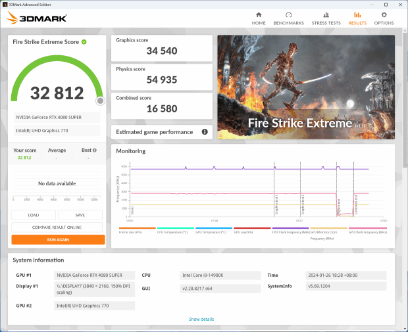Image resolution: width=408 pixels, height=332 pixels.
Task: Click the gauge end knob on score arc
Action: (x=100, y=101)
